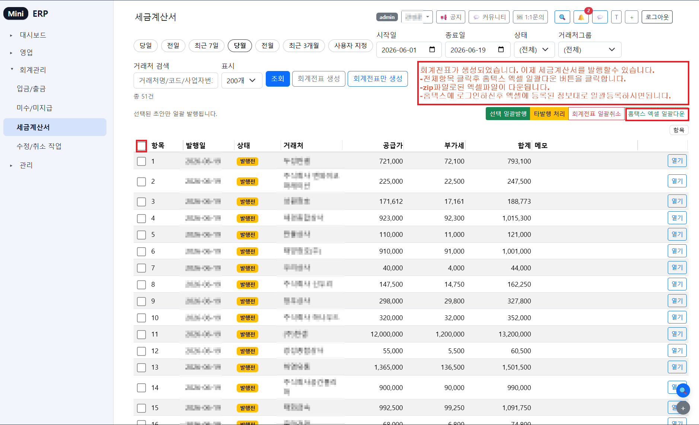Open the admin user dropdown arrow
The width and height of the screenshot is (699, 425).
(x=428, y=17)
